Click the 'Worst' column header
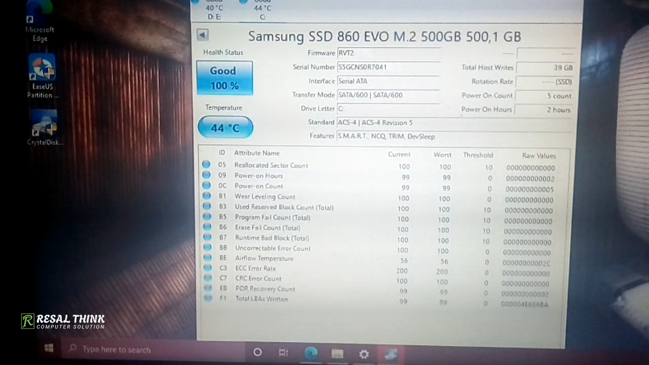The image size is (649, 365). [x=443, y=155]
